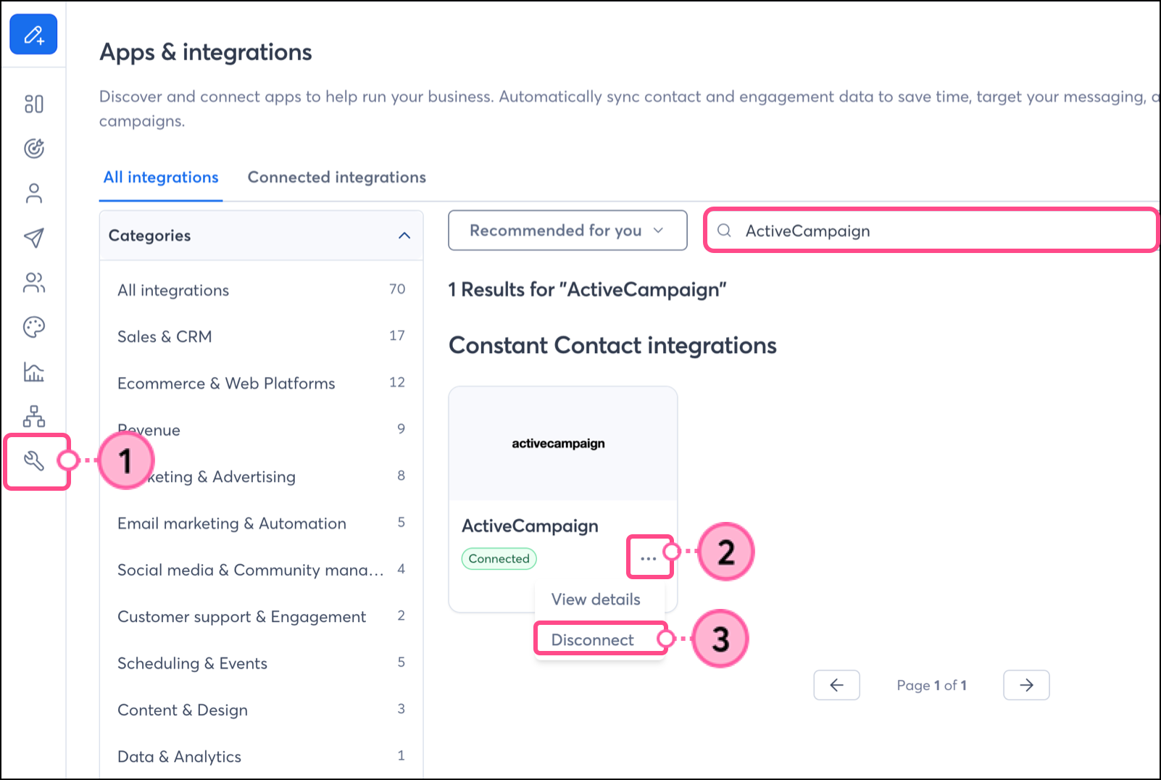Click the 1 Results for "ActiveCampaign" text
Screen dimensions: 1161x780
(x=587, y=289)
